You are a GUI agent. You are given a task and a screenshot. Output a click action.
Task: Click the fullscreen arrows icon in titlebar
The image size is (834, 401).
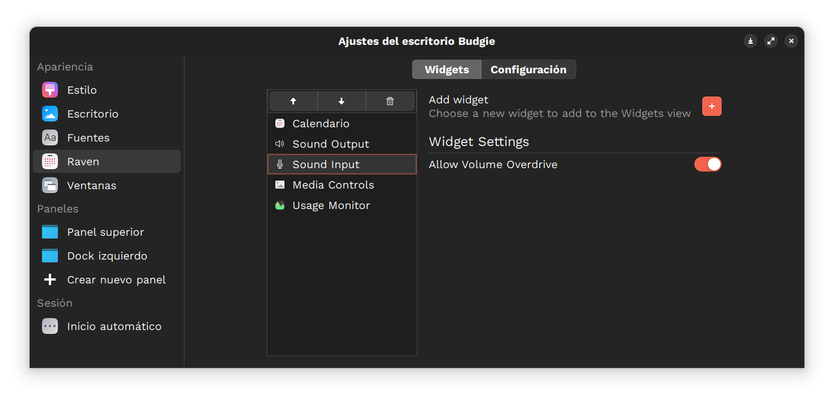[770, 41]
